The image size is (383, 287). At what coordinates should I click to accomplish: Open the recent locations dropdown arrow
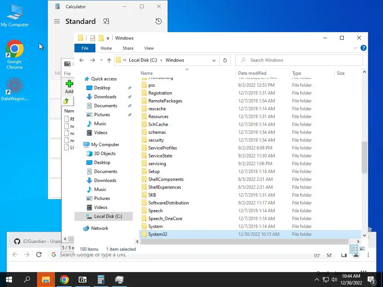101,60
